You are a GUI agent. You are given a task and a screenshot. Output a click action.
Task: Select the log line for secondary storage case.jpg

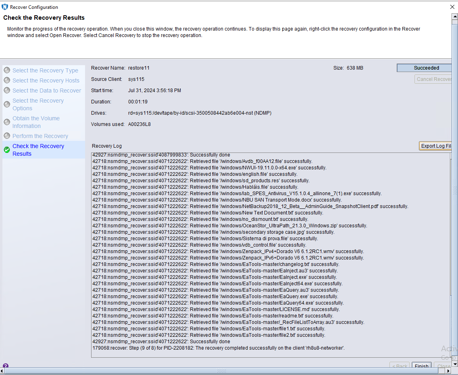tap(214, 232)
